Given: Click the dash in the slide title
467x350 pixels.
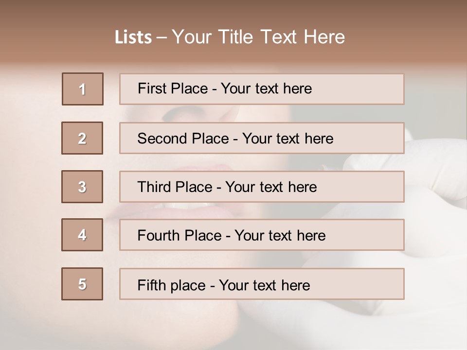Looking at the screenshot, I should click(162, 37).
